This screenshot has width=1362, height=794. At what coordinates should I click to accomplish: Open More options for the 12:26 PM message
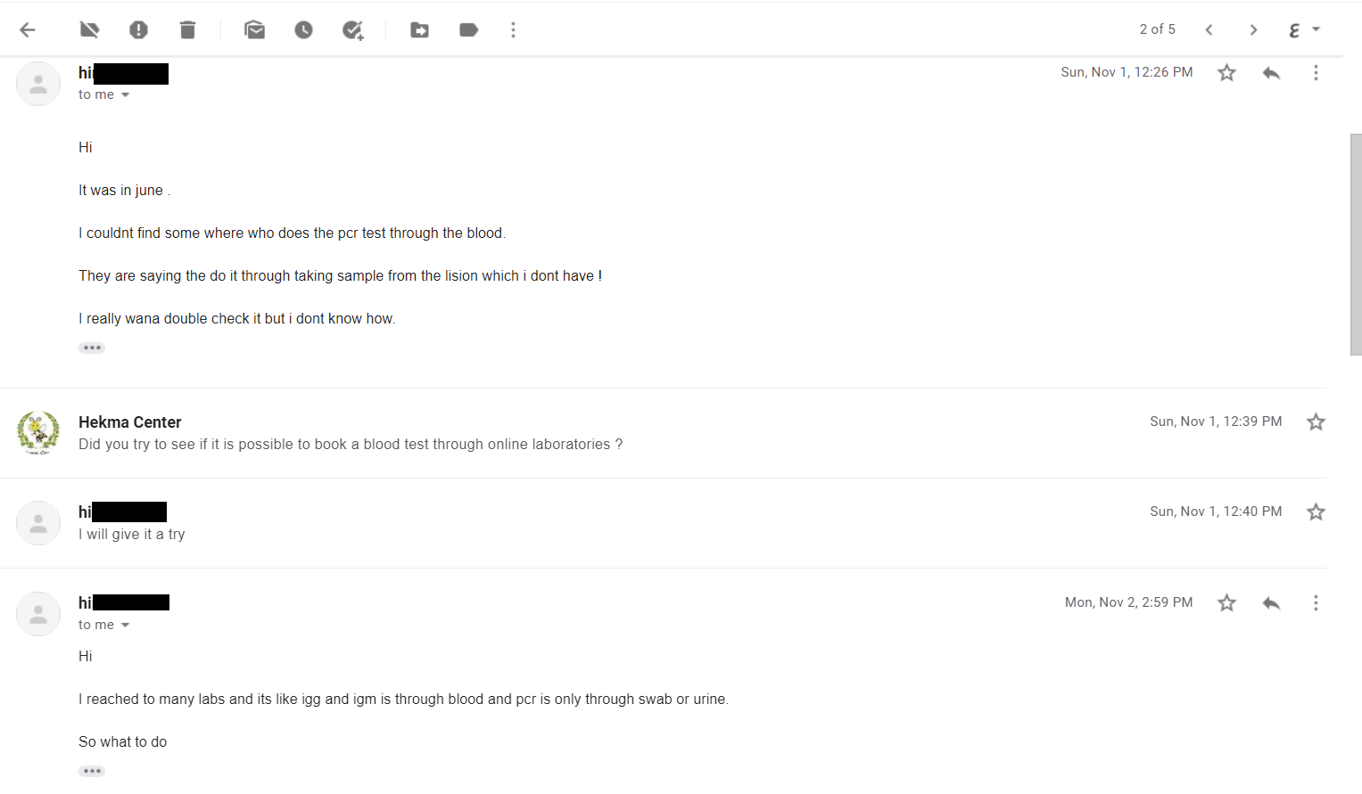1316,73
